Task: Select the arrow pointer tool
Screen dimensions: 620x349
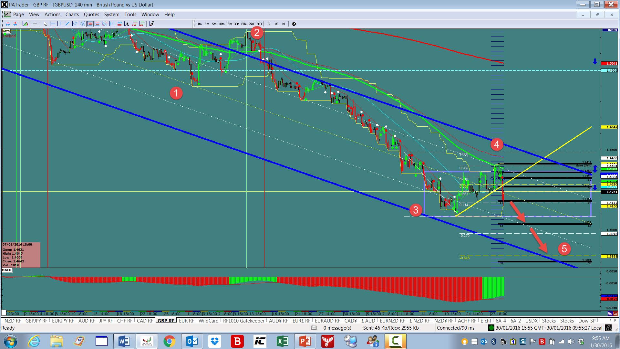Action: pyautogui.click(x=45, y=24)
